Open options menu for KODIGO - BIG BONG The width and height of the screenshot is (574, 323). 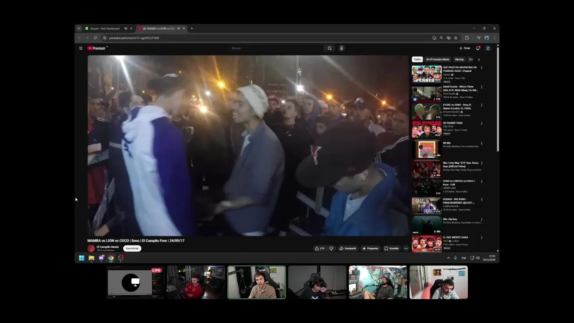click(482, 199)
